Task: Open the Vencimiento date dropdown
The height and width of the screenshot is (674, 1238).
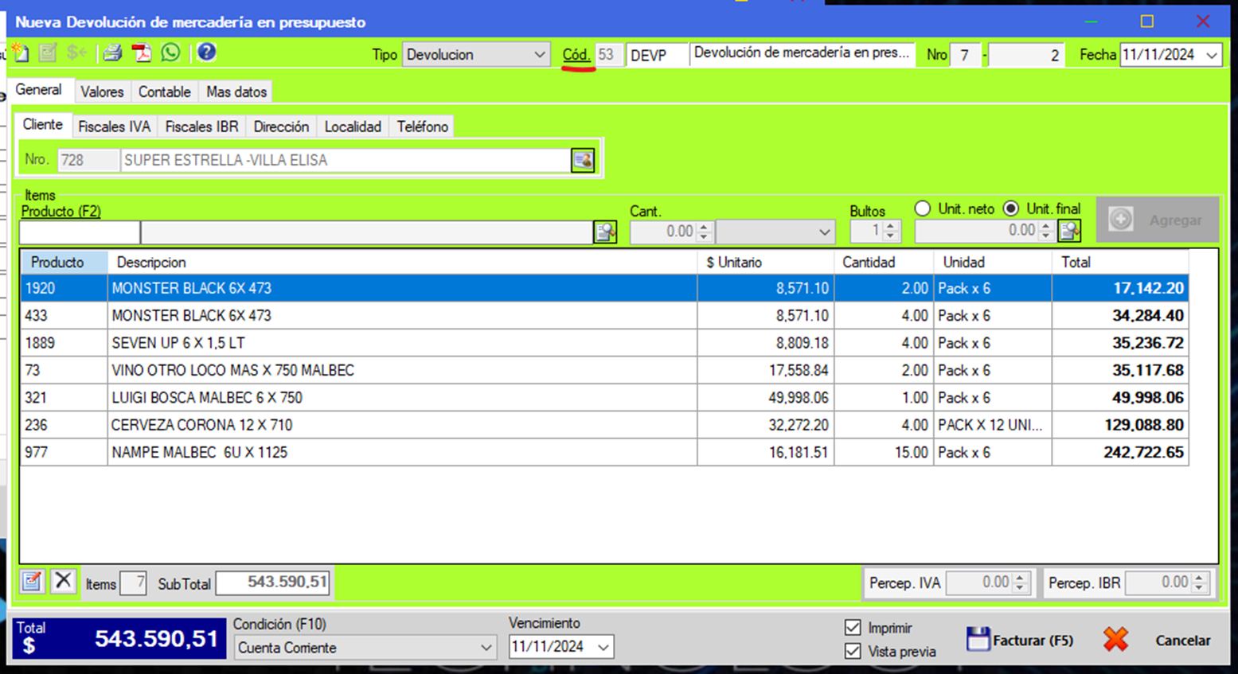Action: [603, 647]
